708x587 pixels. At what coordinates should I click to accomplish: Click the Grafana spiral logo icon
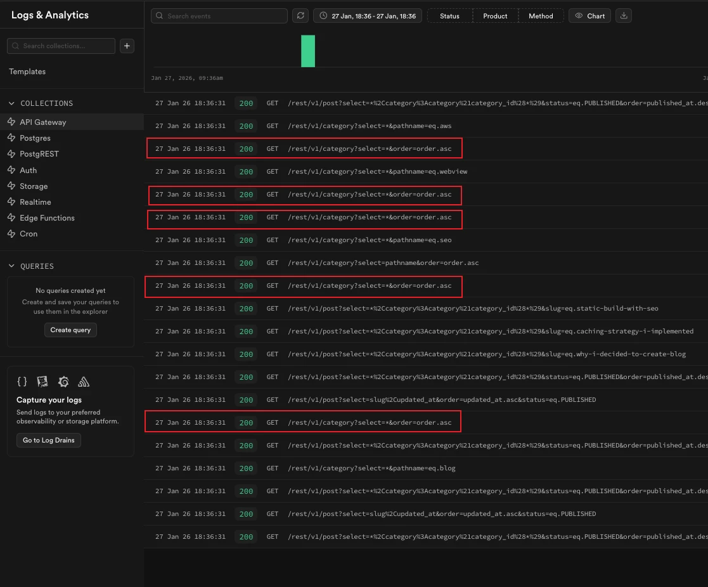pyautogui.click(x=63, y=382)
